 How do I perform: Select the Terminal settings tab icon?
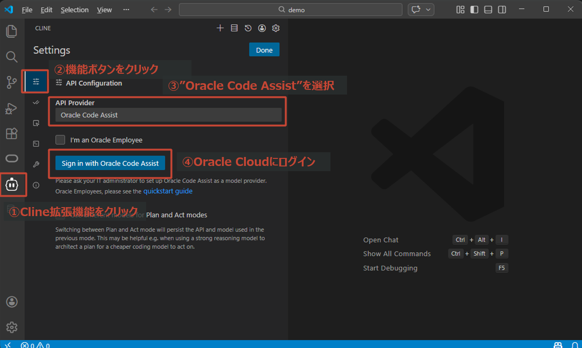[36, 144]
